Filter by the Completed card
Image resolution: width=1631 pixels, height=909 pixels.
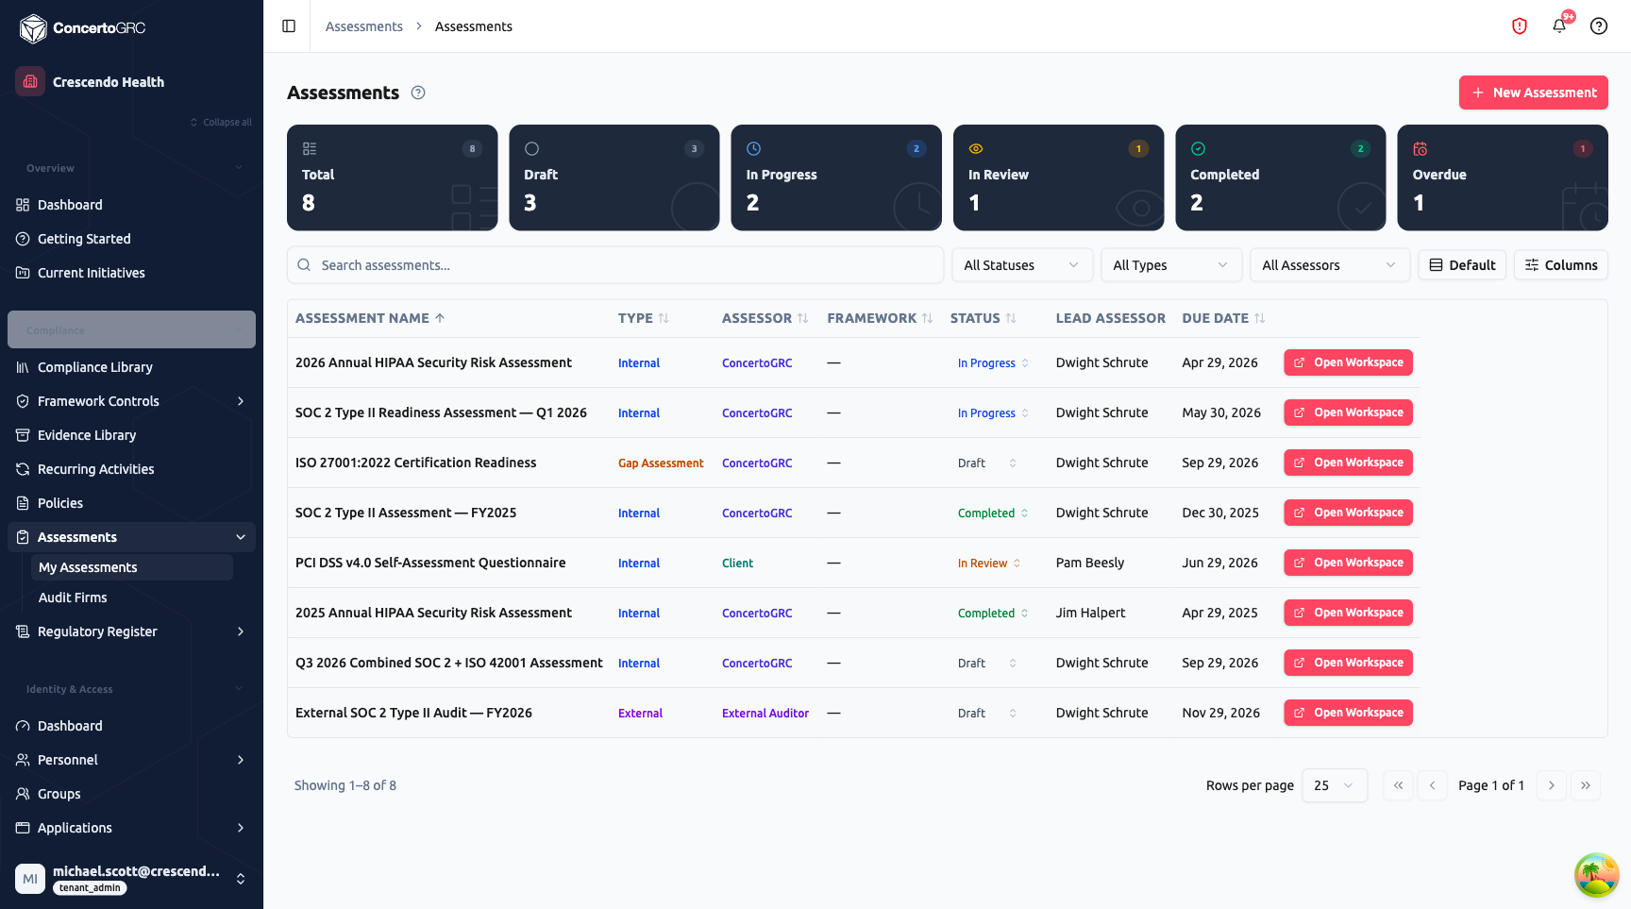point(1281,177)
